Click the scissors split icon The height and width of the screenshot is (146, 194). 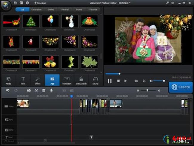[x=36, y=91]
